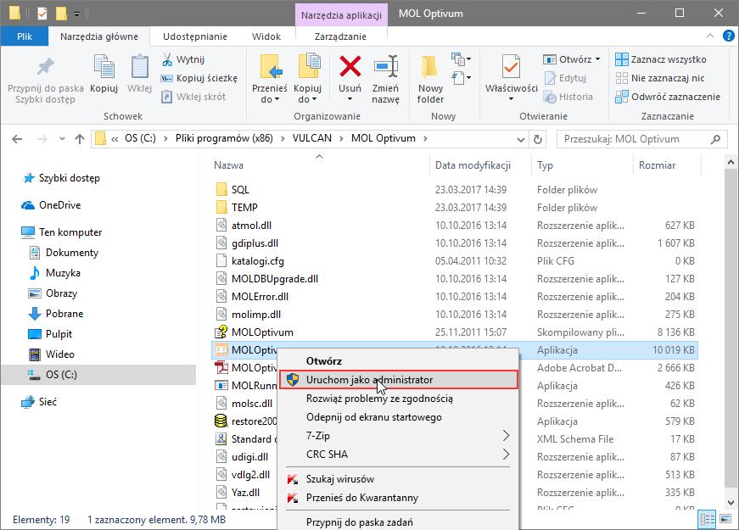Open address bar history dropdown

click(x=521, y=139)
